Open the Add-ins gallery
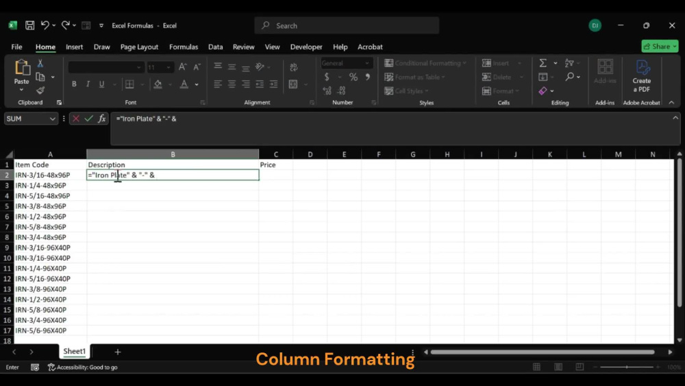 coord(605,71)
